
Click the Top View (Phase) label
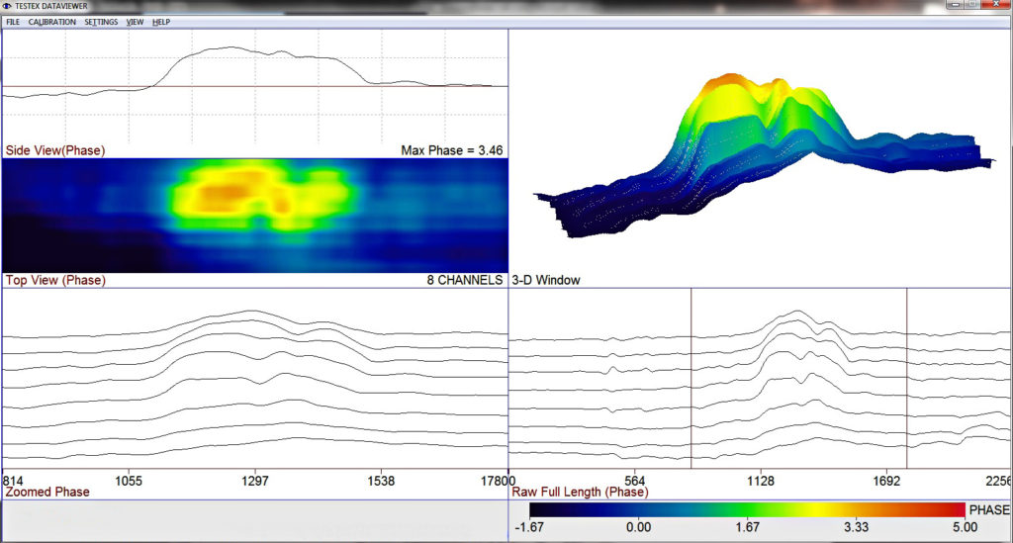(55, 280)
